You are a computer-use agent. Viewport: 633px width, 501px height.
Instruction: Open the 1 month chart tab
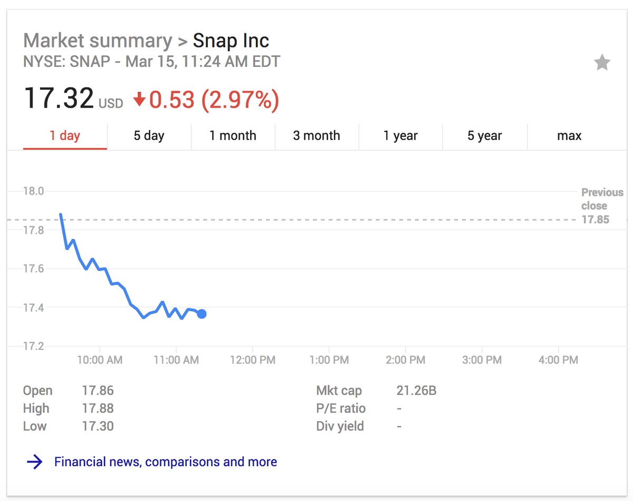[x=233, y=136]
